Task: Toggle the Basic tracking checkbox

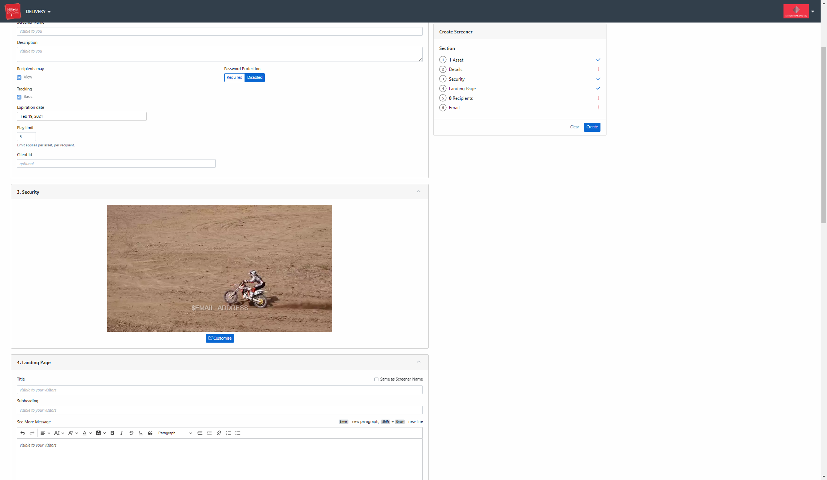Action: click(x=19, y=97)
